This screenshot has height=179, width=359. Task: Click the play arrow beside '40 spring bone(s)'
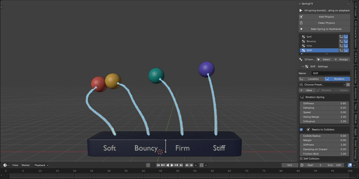[x=301, y=10]
